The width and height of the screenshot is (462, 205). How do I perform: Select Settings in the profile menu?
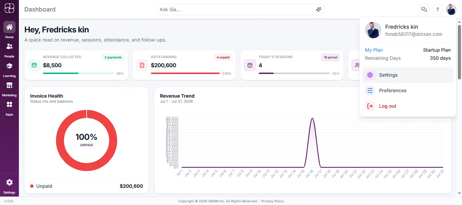408,75
